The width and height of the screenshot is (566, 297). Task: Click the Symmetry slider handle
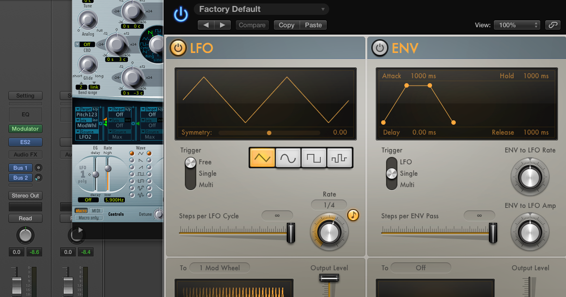pyautogui.click(x=269, y=133)
